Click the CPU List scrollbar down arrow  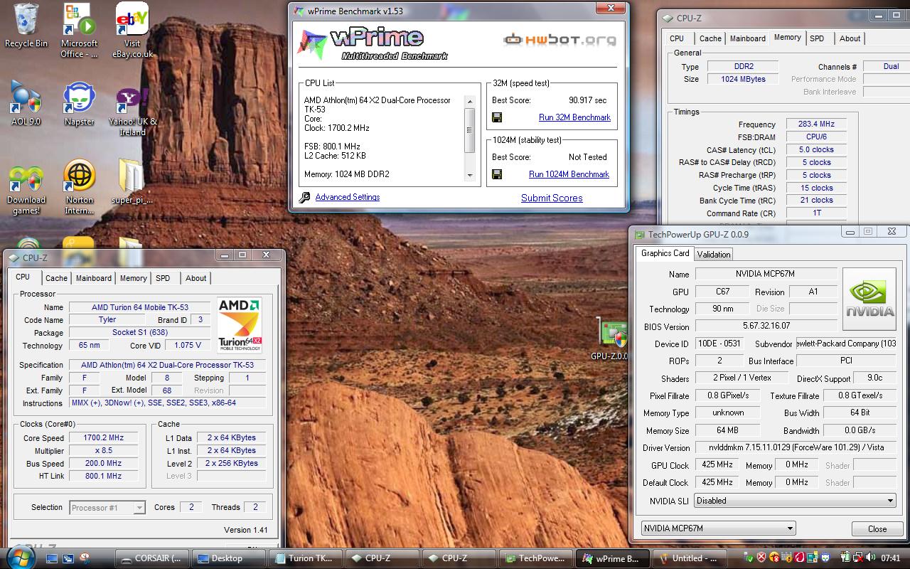point(469,176)
